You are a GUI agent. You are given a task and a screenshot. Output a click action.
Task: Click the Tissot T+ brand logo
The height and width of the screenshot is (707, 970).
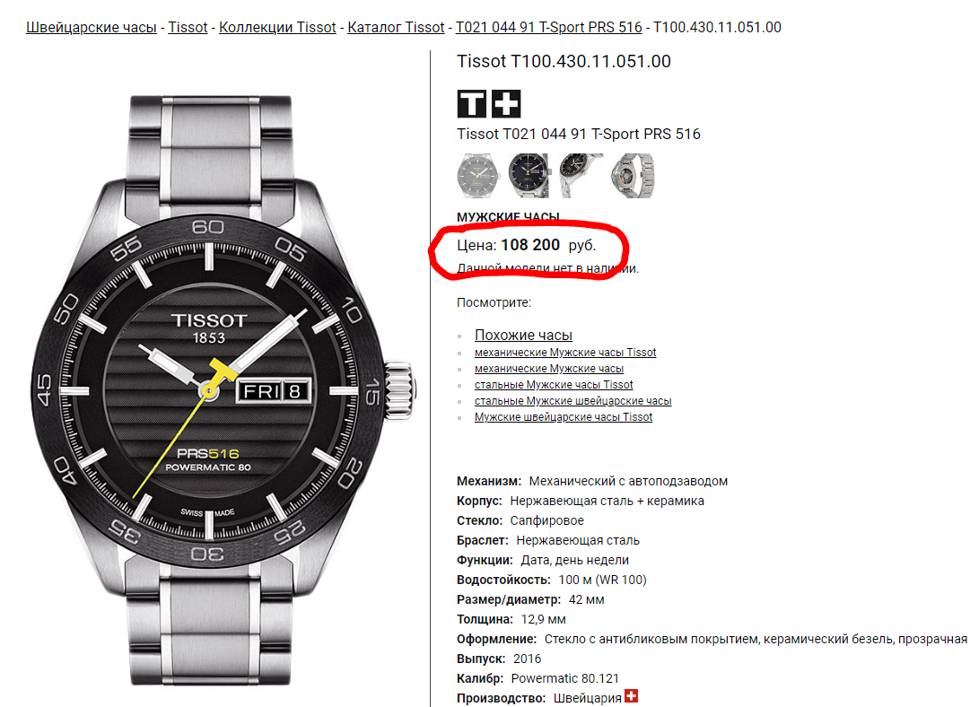point(489,103)
